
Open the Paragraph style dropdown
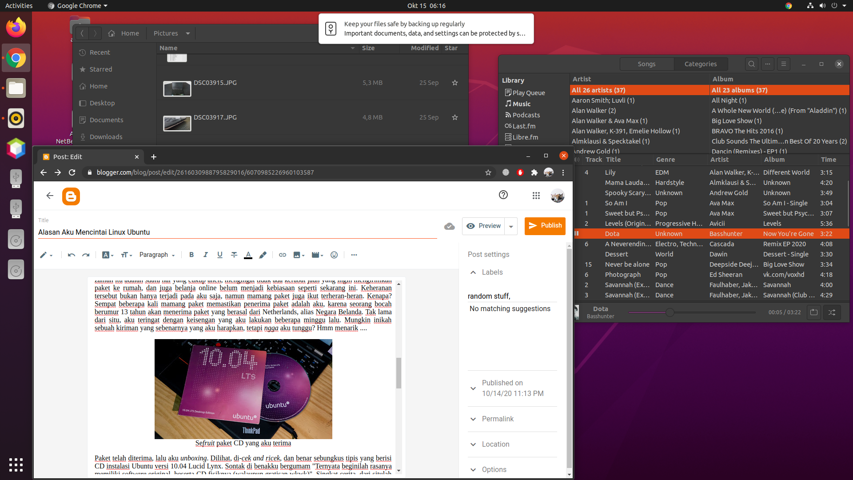click(157, 255)
